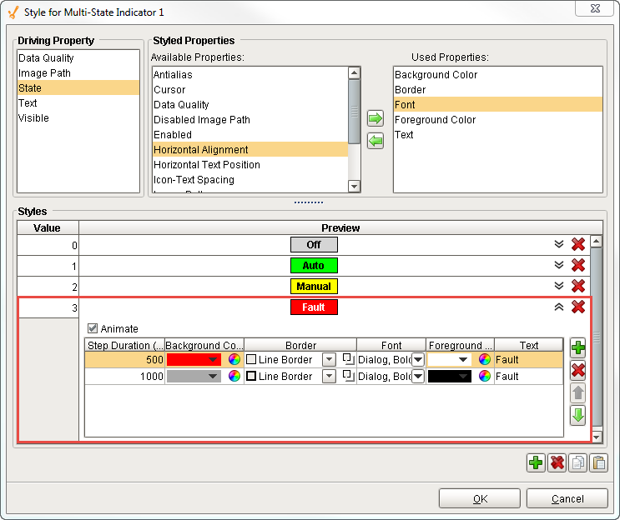Click the Manual preview label

click(x=314, y=287)
